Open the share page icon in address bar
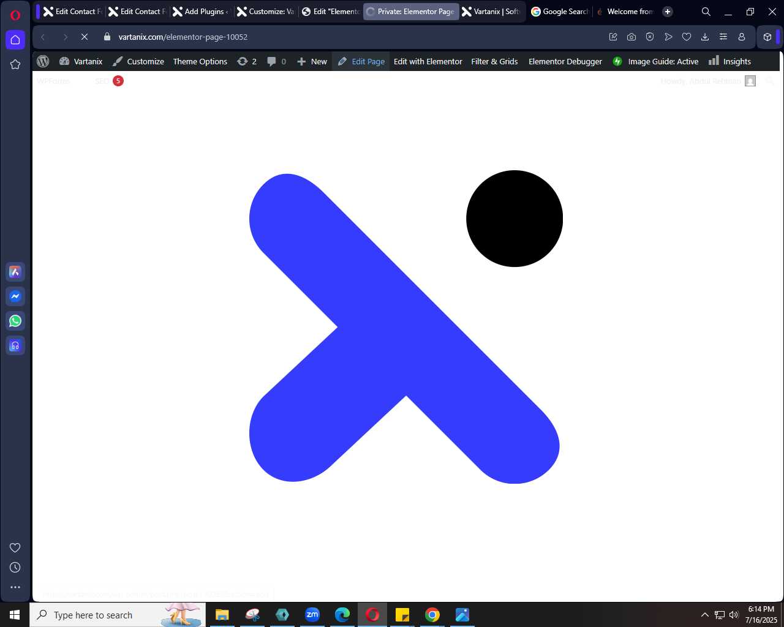784x627 pixels. point(613,37)
